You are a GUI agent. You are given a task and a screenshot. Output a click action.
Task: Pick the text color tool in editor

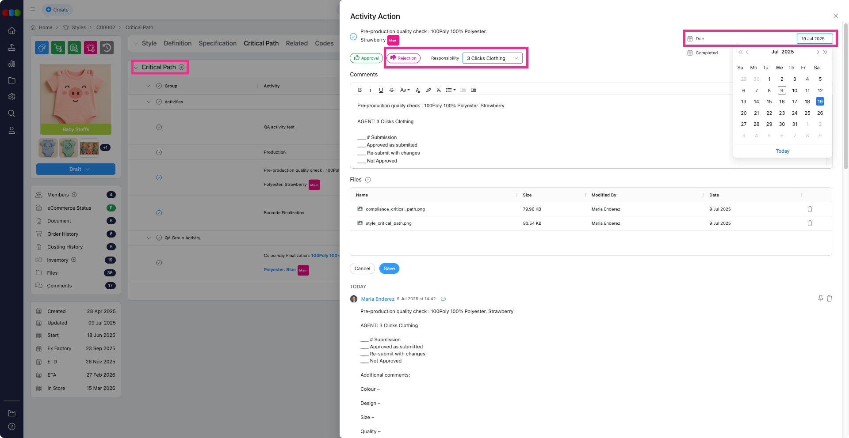[x=417, y=90]
